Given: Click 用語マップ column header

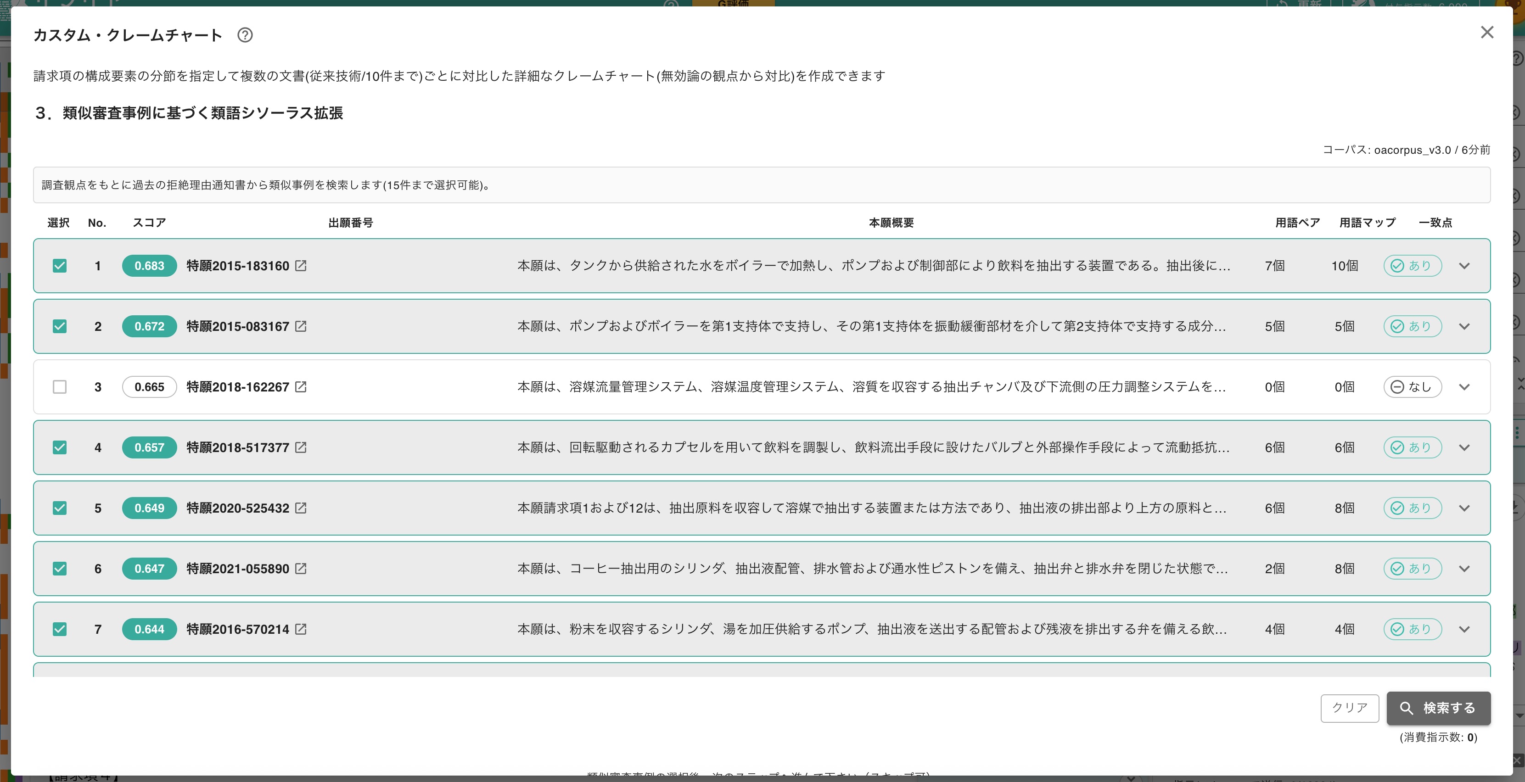Looking at the screenshot, I should [1368, 223].
